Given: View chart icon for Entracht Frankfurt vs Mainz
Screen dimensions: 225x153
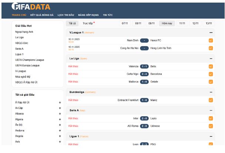Looking at the screenshot, I should pyautogui.click(x=211, y=100).
